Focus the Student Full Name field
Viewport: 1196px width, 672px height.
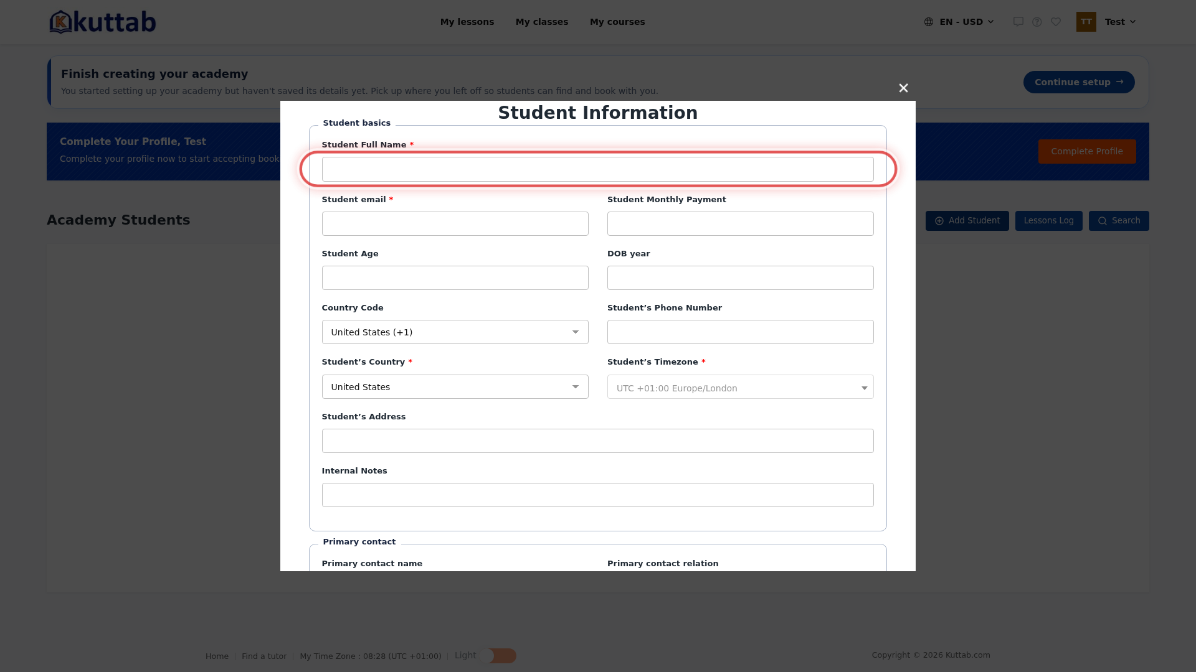(597, 169)
